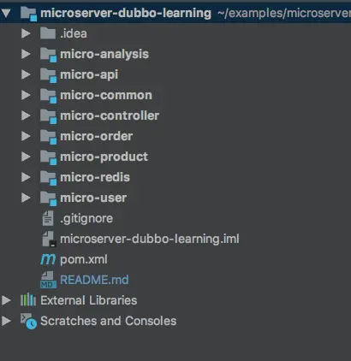
Task: Expand the Scratches and Consoles arrow
Action: click(6, 321)
